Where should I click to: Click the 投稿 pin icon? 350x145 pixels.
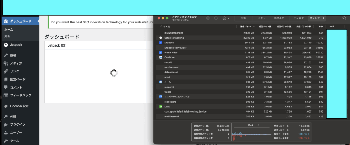coord(6,55)
